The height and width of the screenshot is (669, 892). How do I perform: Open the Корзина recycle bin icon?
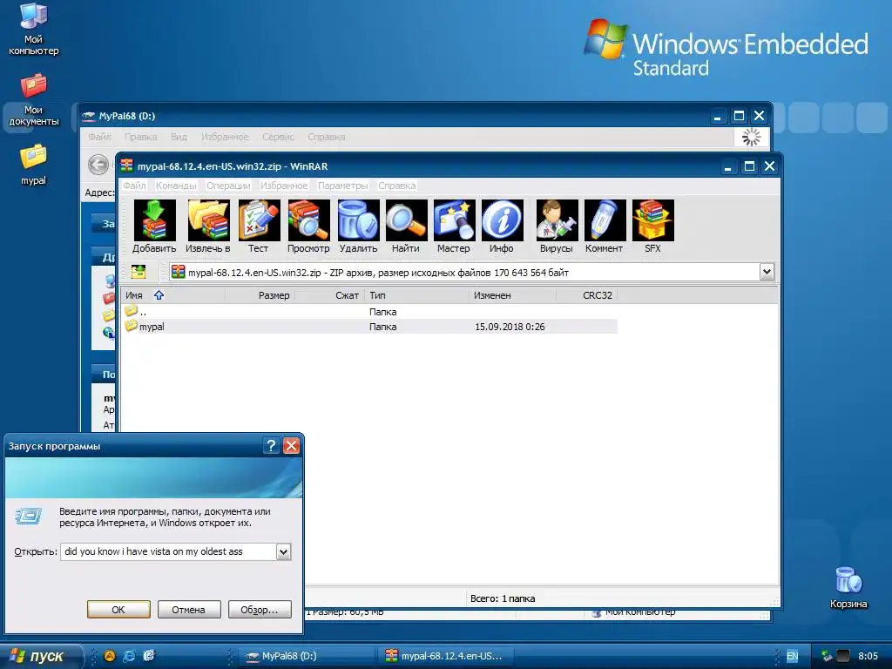(x=848, y=588)
